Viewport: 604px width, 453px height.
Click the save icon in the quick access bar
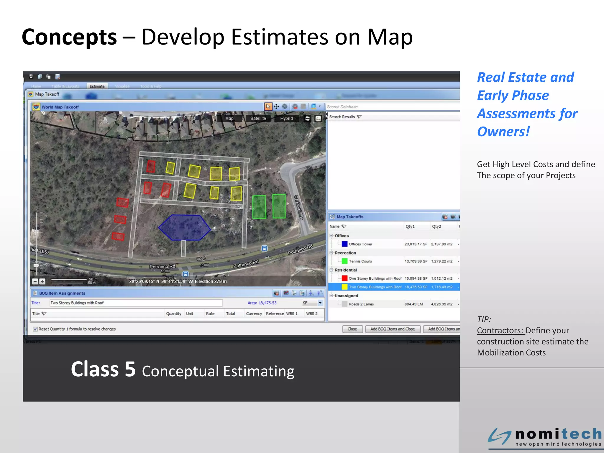[x=31, y=77]
